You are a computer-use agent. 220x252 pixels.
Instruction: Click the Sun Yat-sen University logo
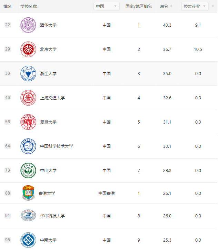(x=28, y=170)
